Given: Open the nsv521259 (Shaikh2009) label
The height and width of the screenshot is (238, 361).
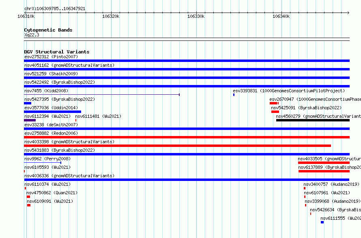Looking at the screenshot, I should click(x=51, y=74).
